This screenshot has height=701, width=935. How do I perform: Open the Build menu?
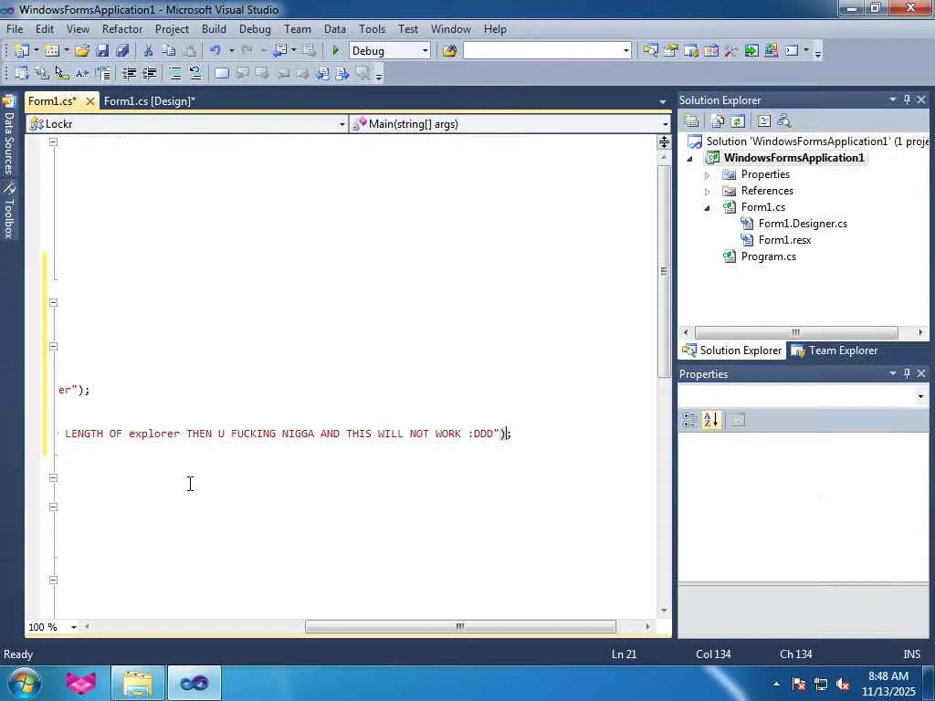pyautogui.click(x=214, y=28)
